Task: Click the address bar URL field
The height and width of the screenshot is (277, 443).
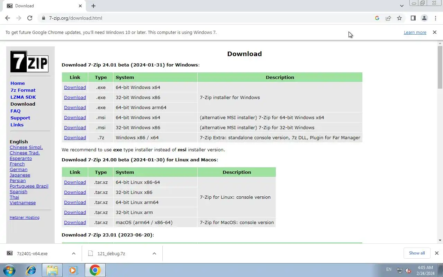Action: click(208, 18)
